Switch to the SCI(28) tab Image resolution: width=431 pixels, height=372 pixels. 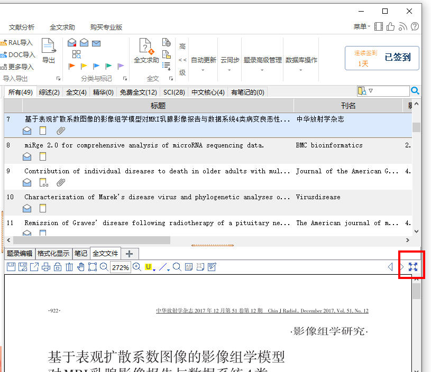174,92
